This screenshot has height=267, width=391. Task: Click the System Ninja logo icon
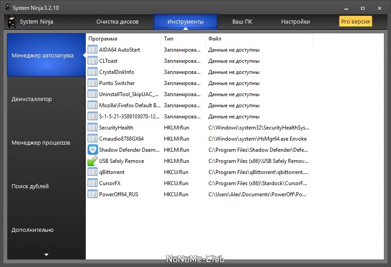point(12,21)
